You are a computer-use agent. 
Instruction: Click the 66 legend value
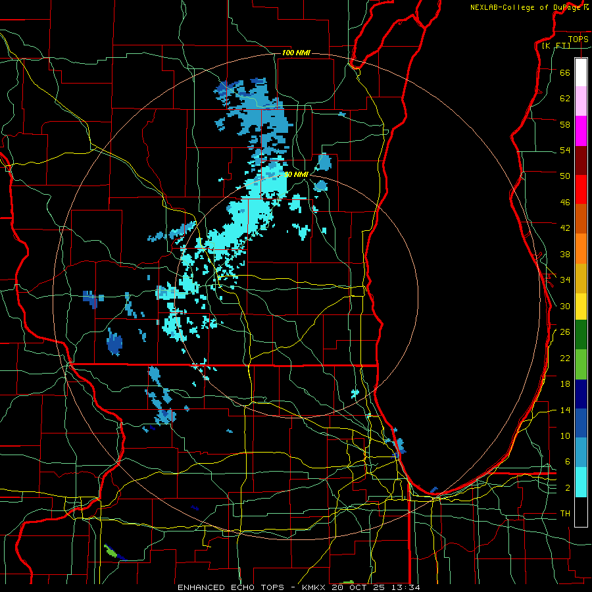pos(565,72)
